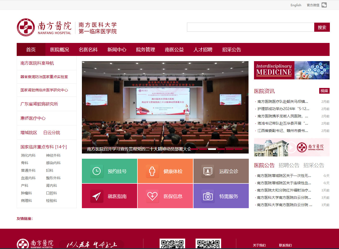339x249 pixels.
Task: Click 联系我们 in footer
Action: click(285, 245)
